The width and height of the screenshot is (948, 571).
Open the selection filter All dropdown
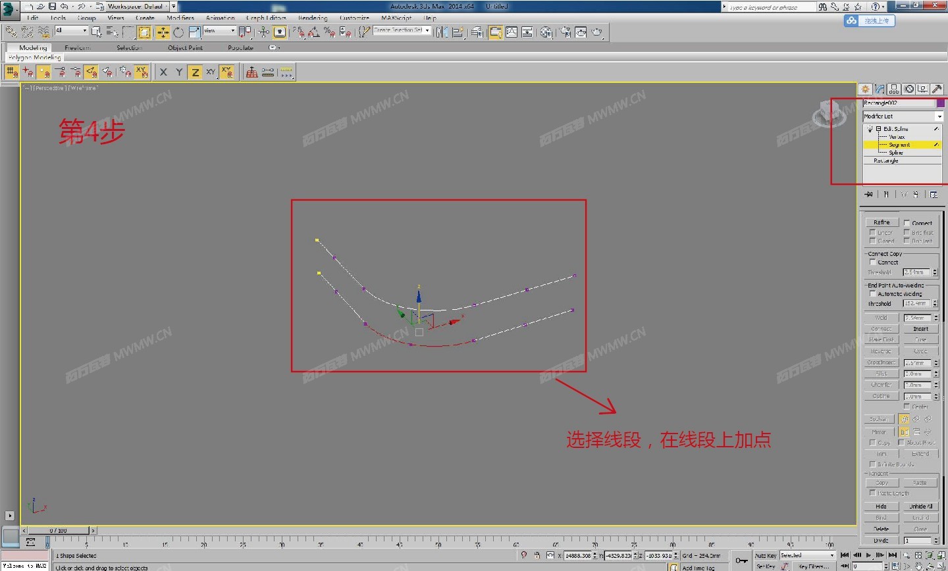pos(71,30)
